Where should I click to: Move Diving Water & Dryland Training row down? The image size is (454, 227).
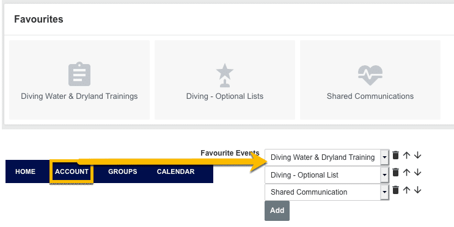pos(417,155)
